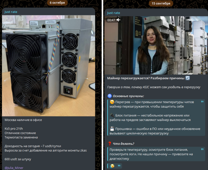Click the 15 сентября date badge
This screenshot has height=170, width=208.
point(161,4)
